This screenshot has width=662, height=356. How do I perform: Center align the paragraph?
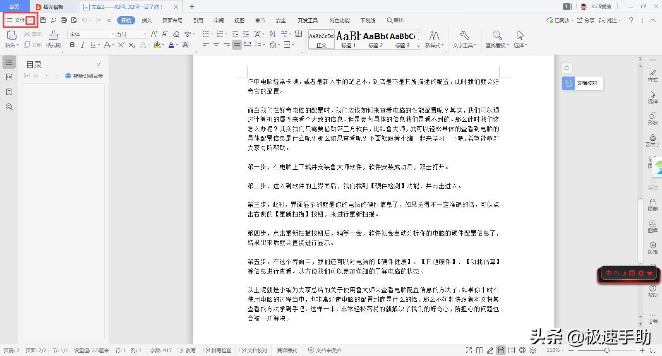point(216,45)
